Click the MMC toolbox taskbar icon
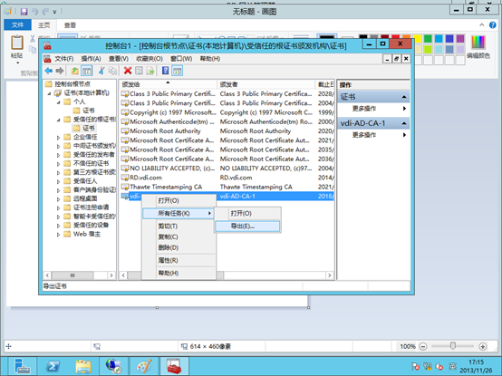 [x=175, y=366]
